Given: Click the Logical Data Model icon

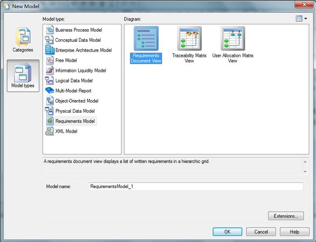Looking at the screenshot, I should click(x=50, y=80).
